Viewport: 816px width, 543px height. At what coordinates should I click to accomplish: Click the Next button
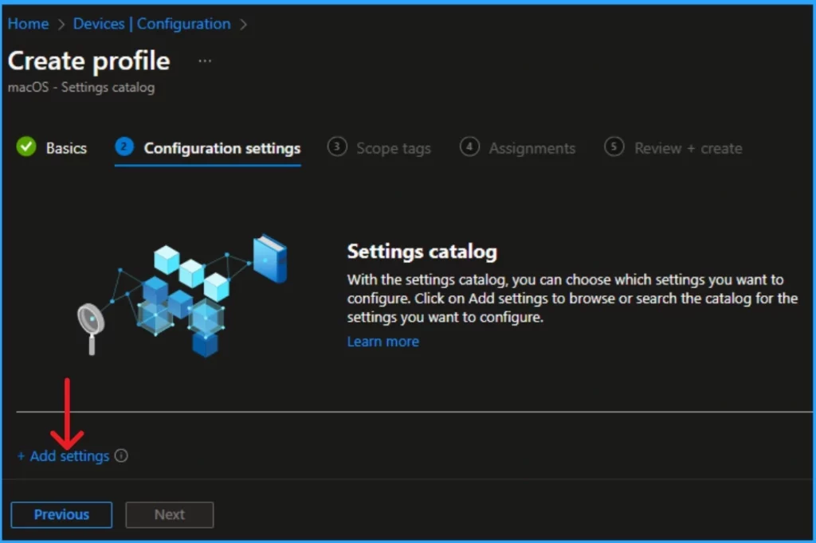click(170, 515)
